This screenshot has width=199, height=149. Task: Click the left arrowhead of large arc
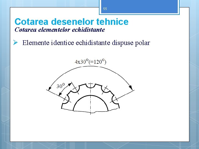coord(50,88)
